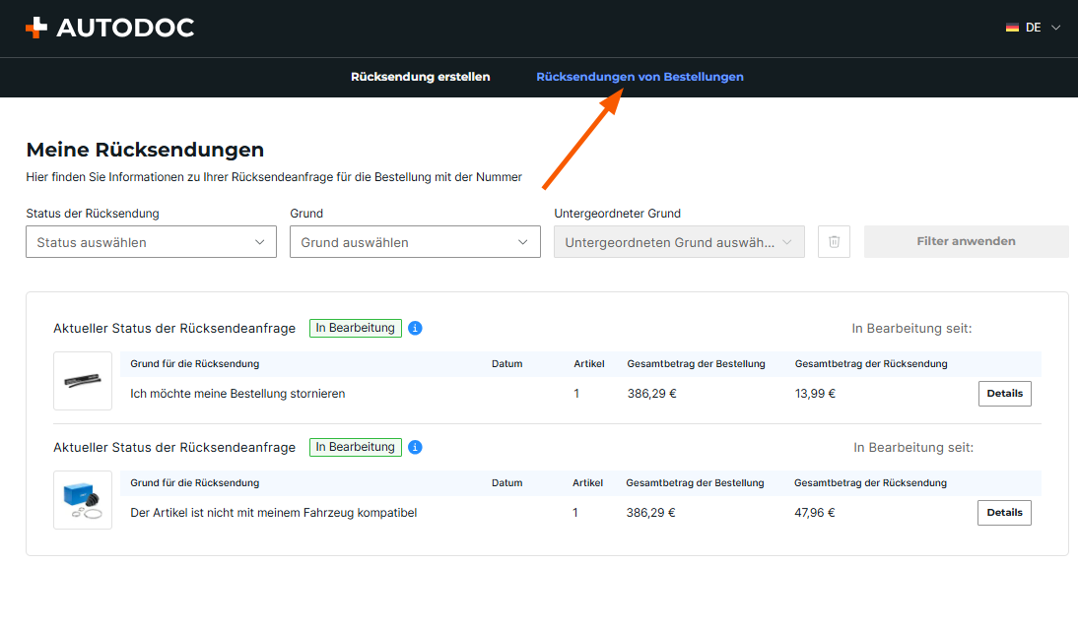Viewport: 1078px width, 628px height.
Task: Switch to Rücksendung erstellen tab
Action: point(420,77)
